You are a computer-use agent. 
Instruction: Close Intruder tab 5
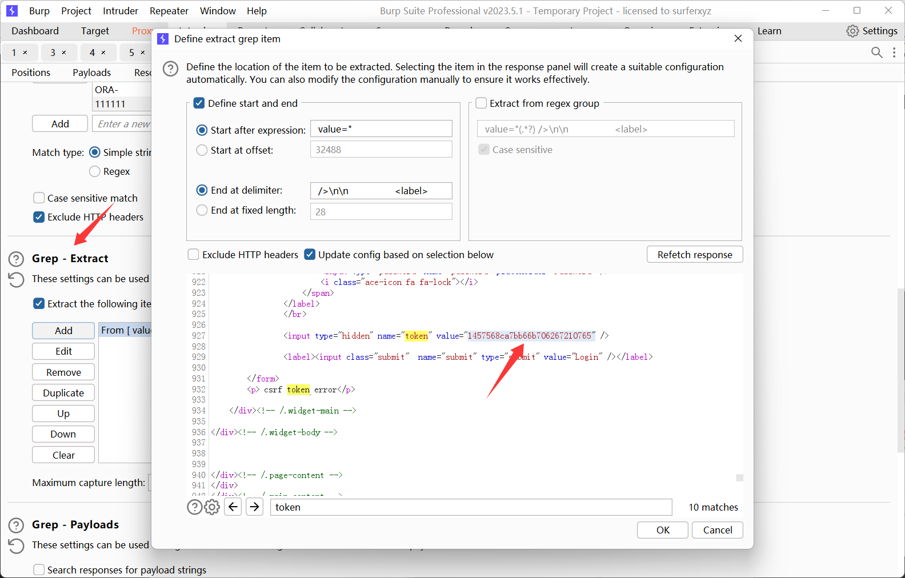(143, 53)
